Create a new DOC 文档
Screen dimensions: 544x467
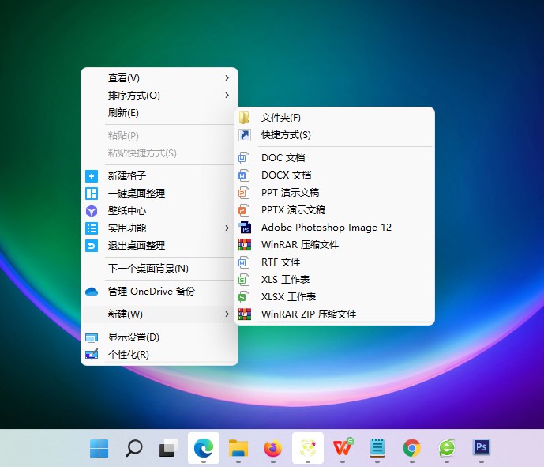click(x=335, y=158)
